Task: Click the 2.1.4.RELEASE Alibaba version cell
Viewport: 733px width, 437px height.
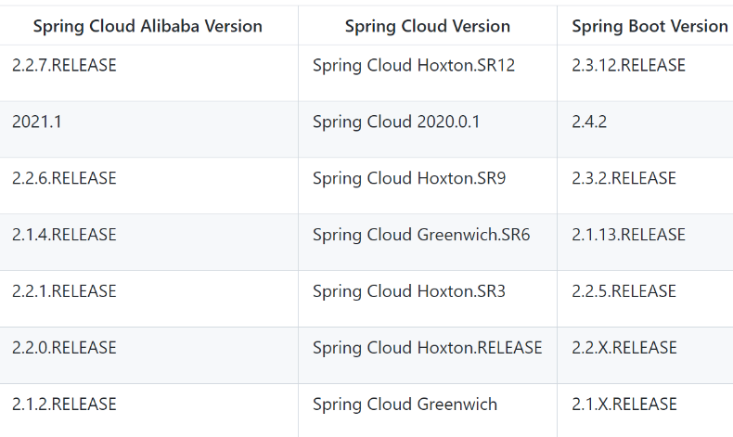Action: point(65,235)
